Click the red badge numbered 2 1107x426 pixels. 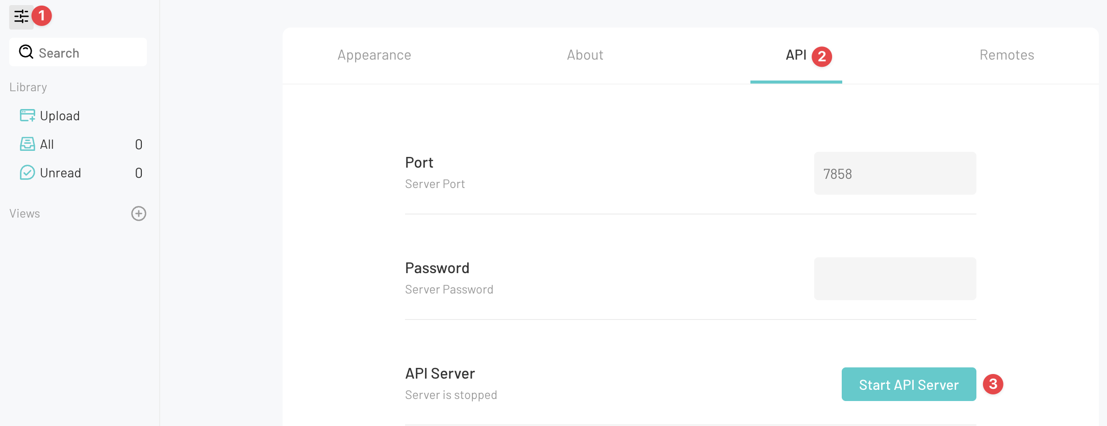point(821,57)
